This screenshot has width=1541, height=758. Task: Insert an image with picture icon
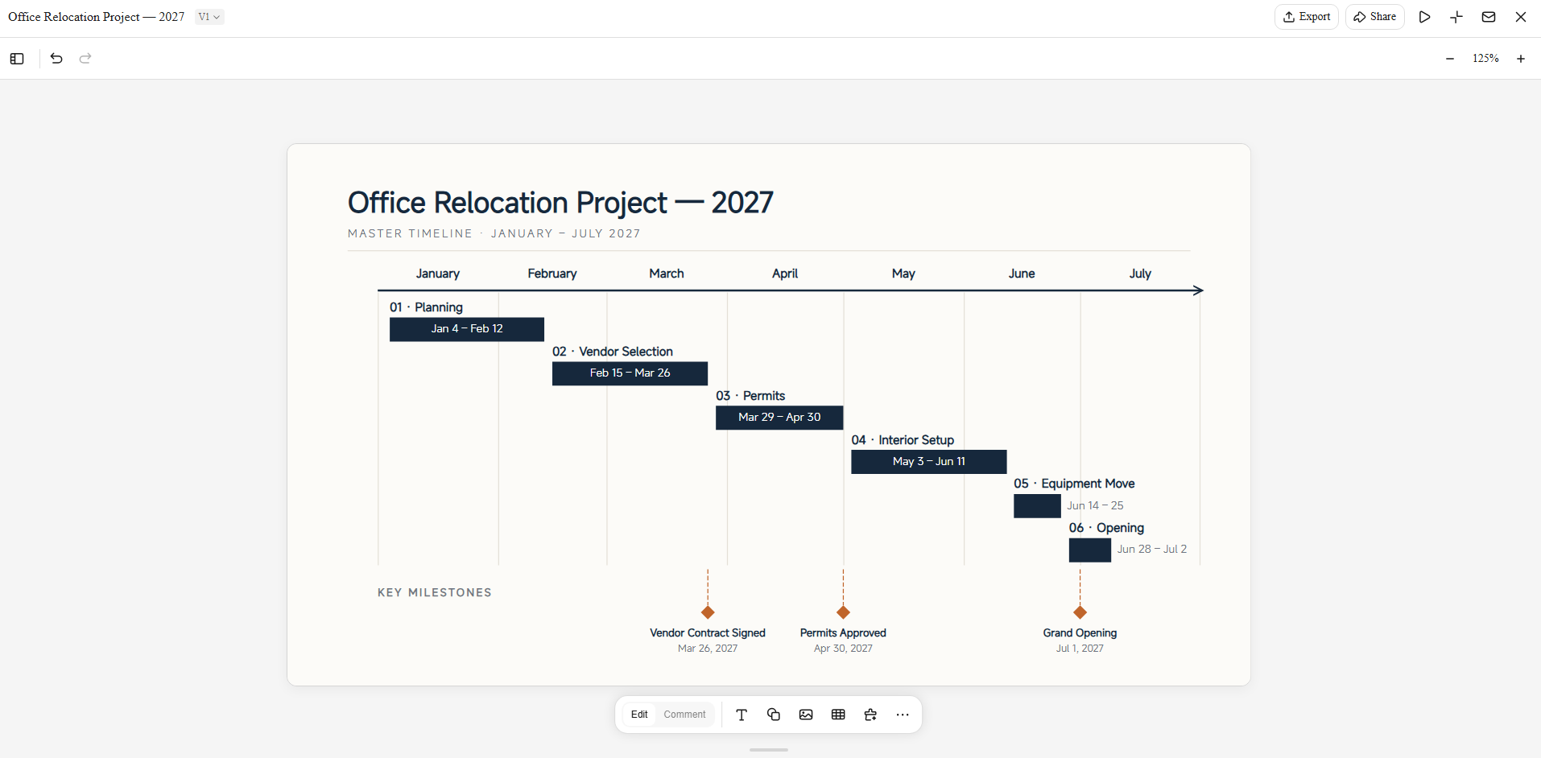pos(806,715)
